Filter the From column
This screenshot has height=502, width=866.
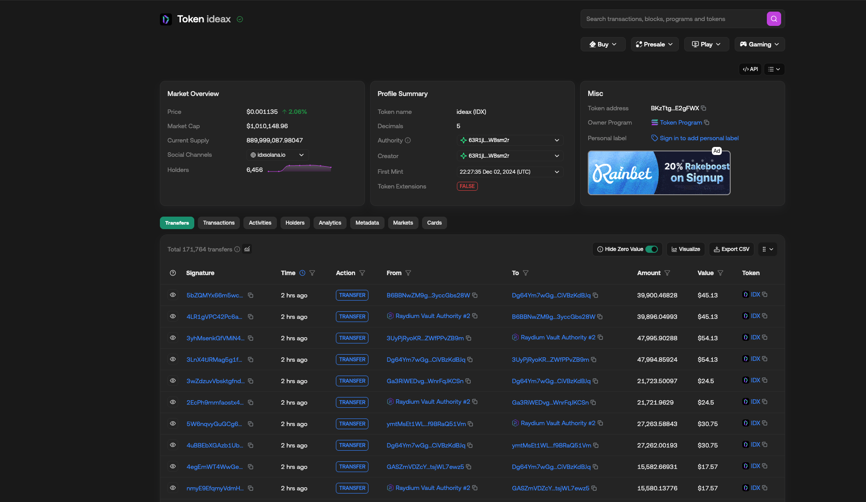(408, 273)
